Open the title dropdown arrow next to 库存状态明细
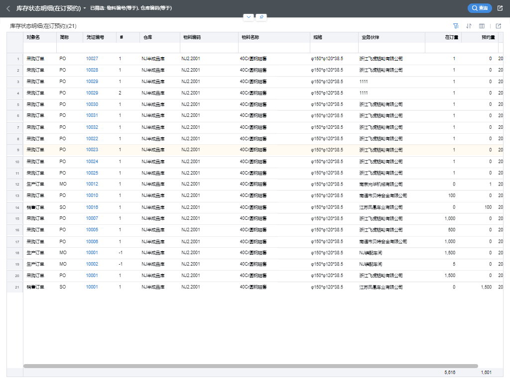 pyautogui.click(x=85, y=8)
